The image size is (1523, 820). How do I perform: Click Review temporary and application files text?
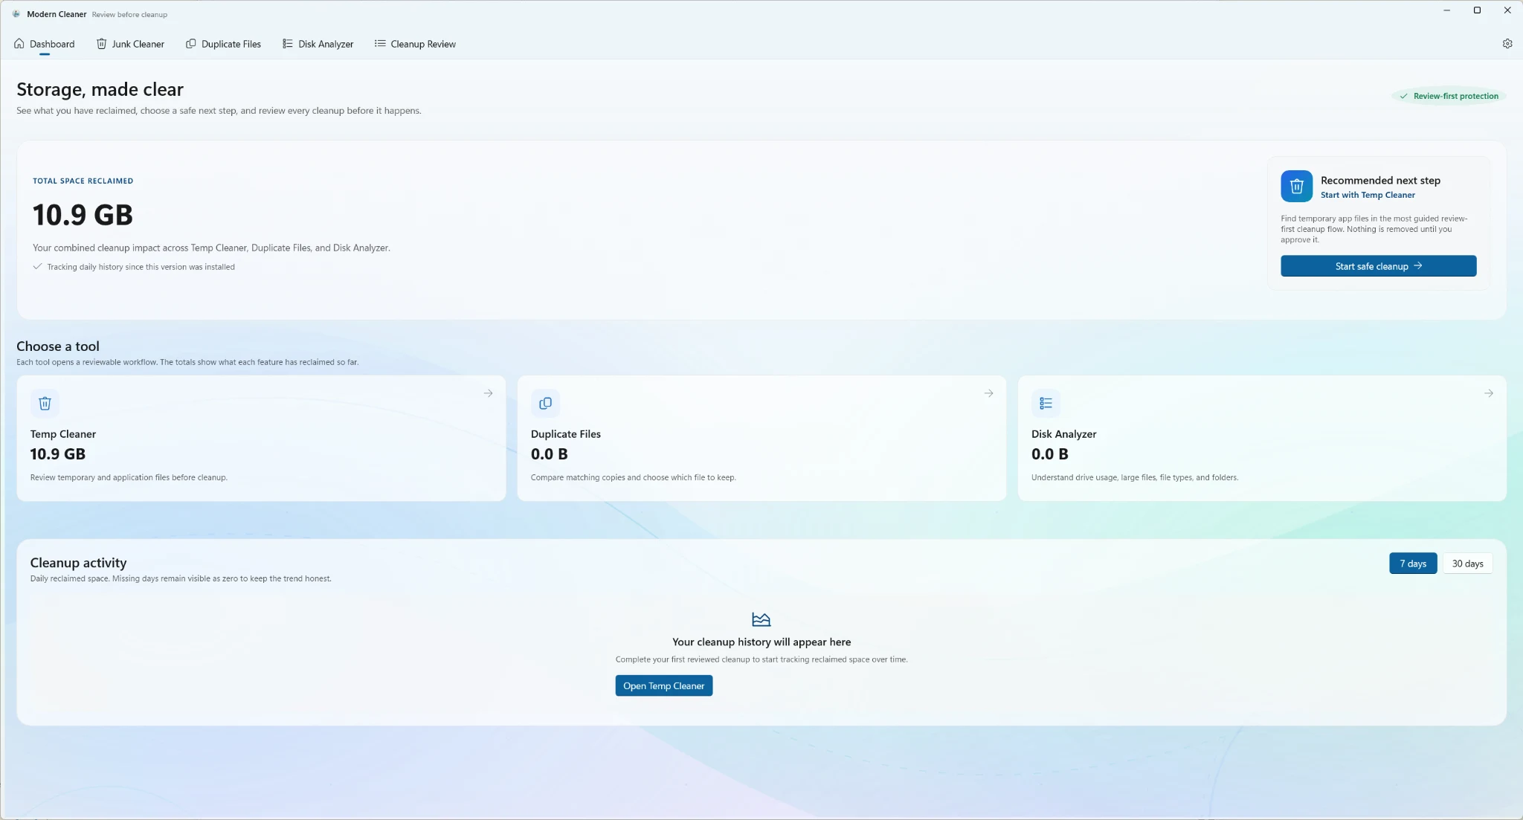[x=129, y=477]
